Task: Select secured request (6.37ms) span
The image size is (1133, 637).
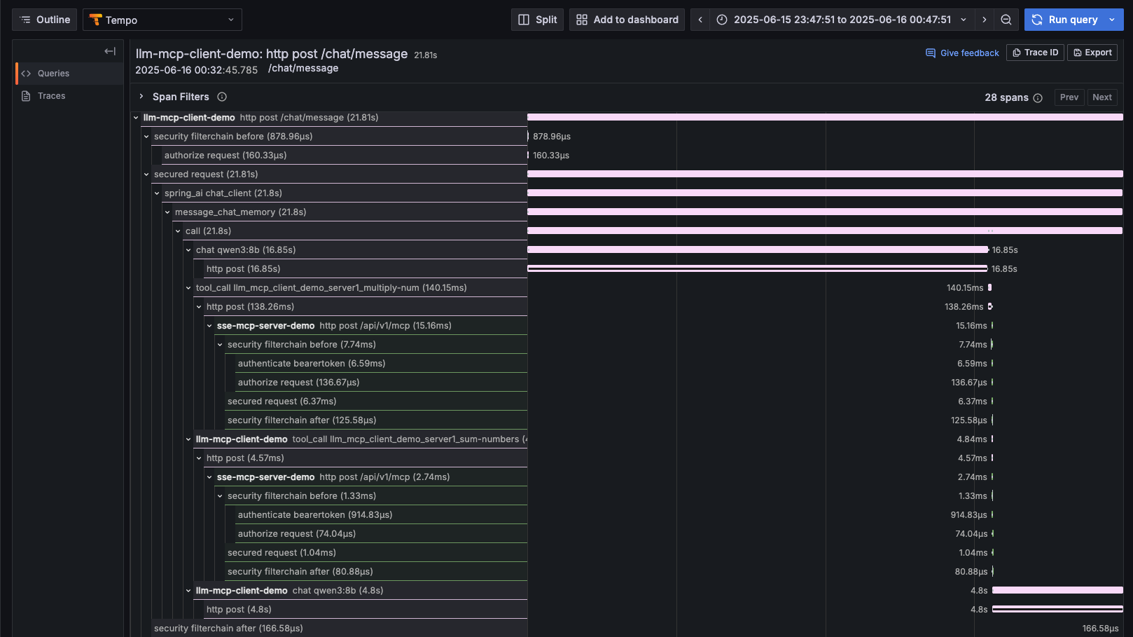Action: click(376, 402)
